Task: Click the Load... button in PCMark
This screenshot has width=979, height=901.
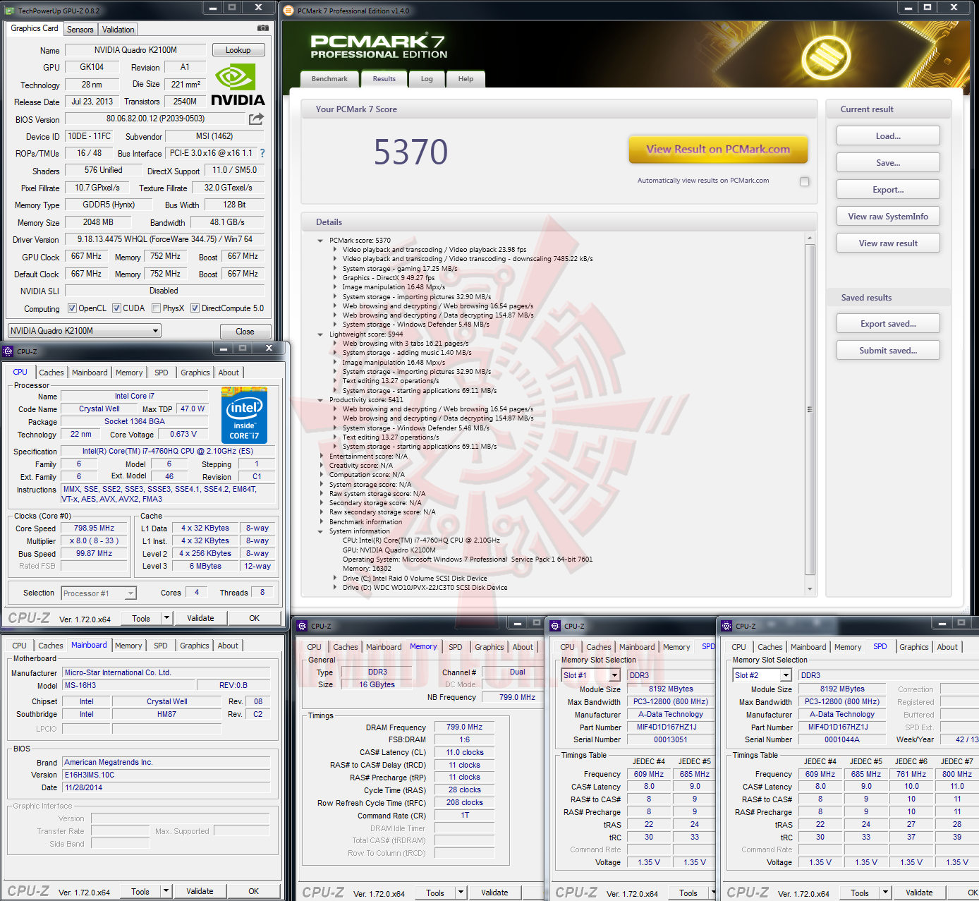Action: click(x=888, y=136)
